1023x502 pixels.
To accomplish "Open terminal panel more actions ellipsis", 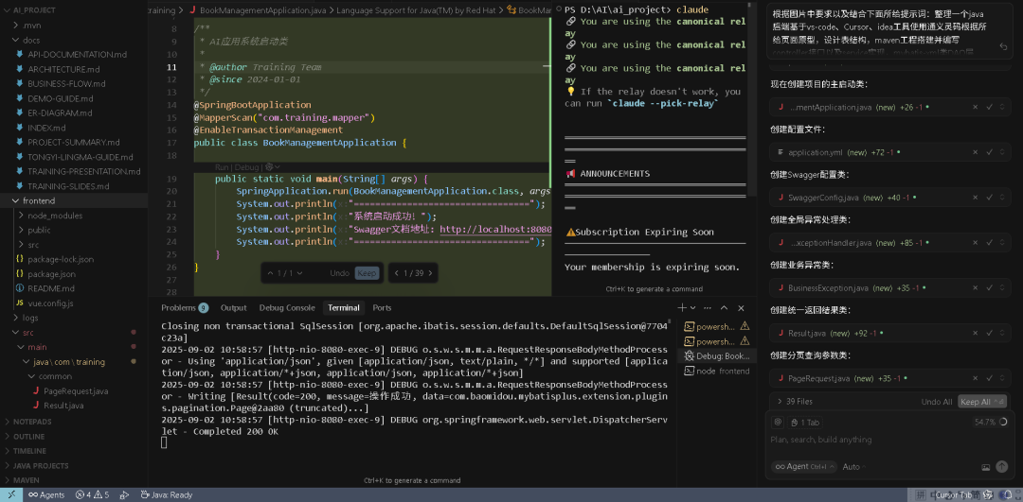I will coord(707,308).
